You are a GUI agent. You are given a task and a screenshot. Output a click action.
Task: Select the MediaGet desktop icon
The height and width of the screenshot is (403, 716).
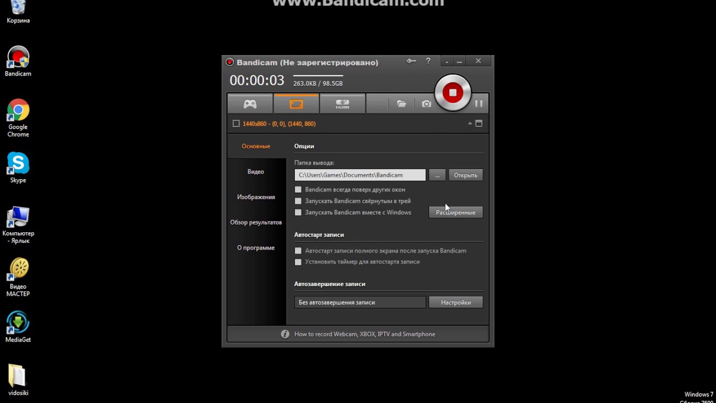tap(18, 327)
